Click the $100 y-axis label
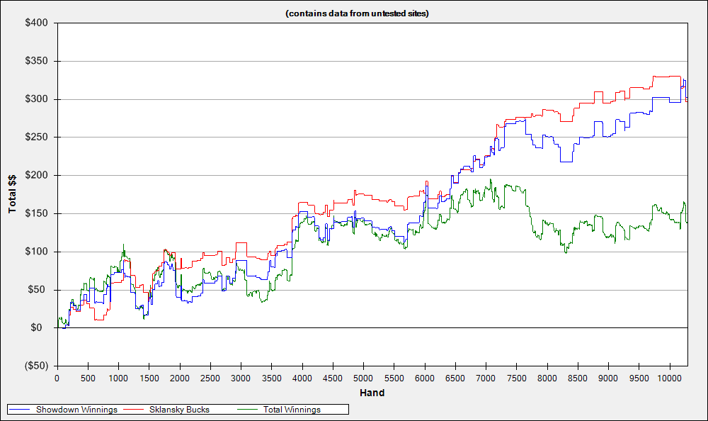708x421 pixels. click(x=37, y=252)
